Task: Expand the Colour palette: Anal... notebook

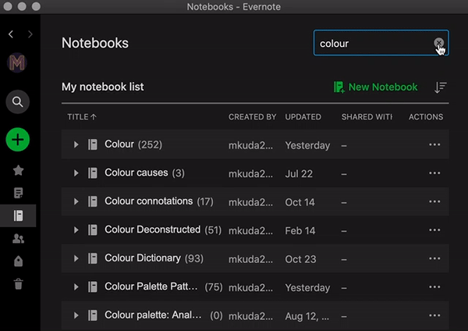Action: point(76,315)
